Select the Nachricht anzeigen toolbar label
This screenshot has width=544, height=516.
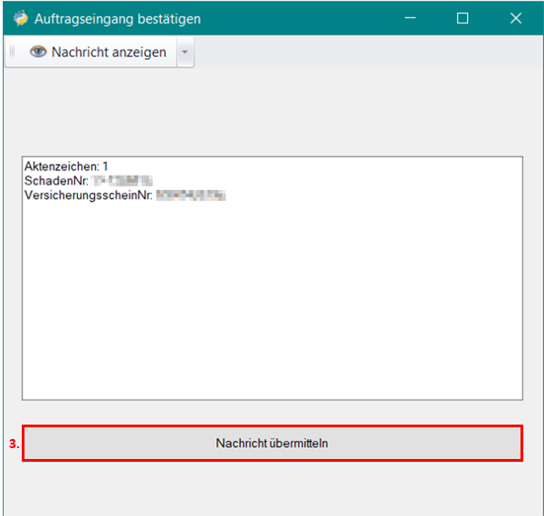point(109,53)
